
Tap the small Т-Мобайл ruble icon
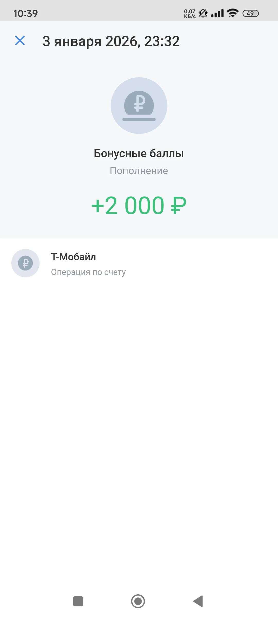[x=25, y=263]
